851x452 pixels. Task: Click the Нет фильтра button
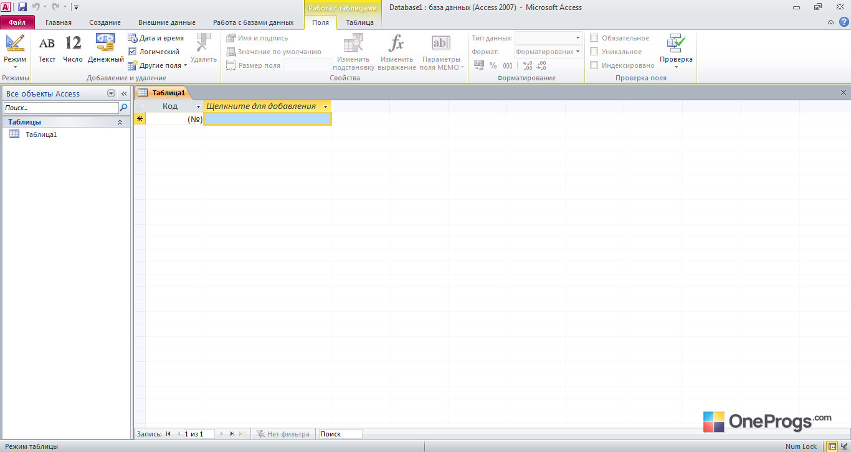(283, 434)
